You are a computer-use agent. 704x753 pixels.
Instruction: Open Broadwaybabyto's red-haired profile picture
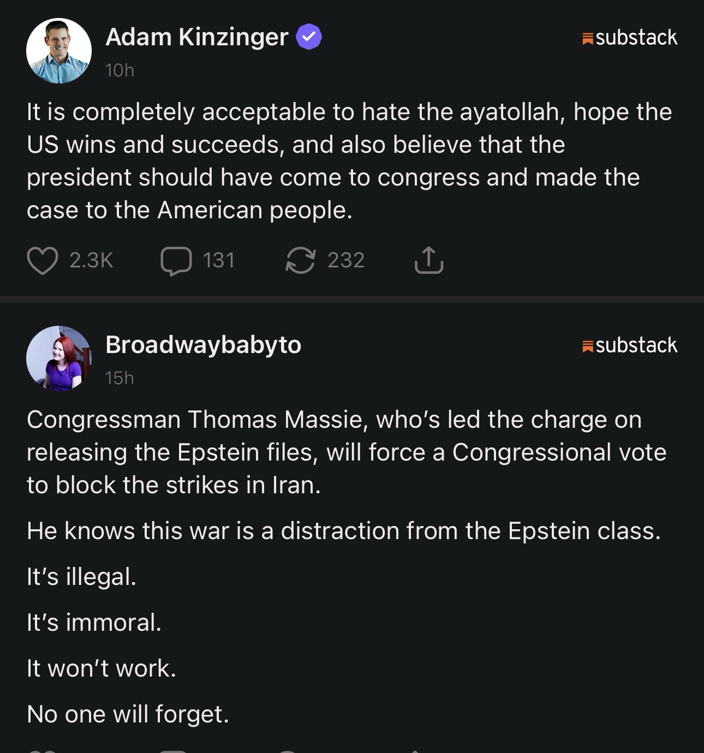(59, 358)
